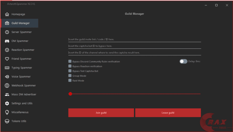Open the Server Spammer alert icon
This screenshot has width=233, height=132.
[x=7, y=32]
